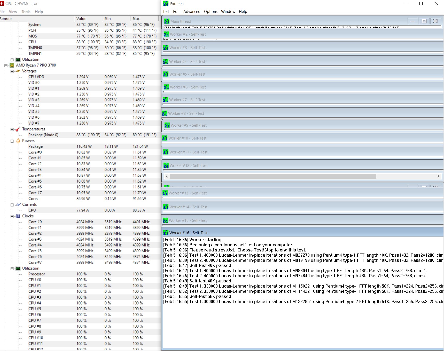Click the CPUID HWMonitor title bar icon
This screenshot has width=444, height=351.
pos(2,4)
